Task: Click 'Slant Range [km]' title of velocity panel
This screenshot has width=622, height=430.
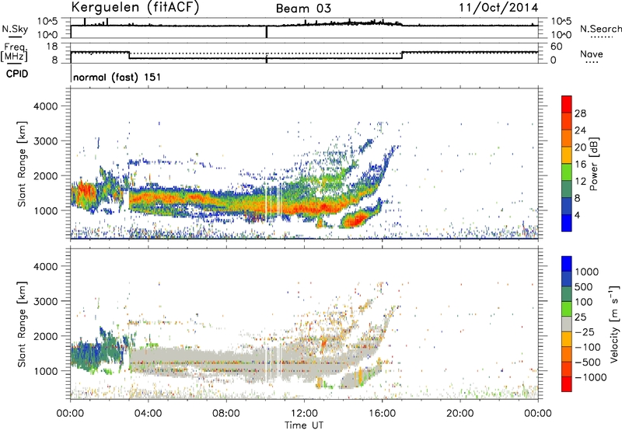Action: pos(23,324)
